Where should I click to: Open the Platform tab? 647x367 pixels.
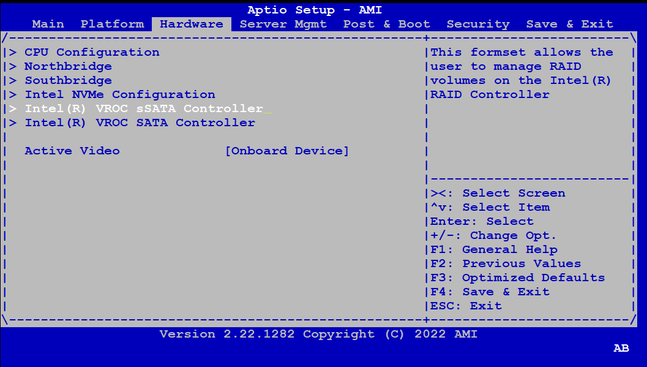pos(112,24)
